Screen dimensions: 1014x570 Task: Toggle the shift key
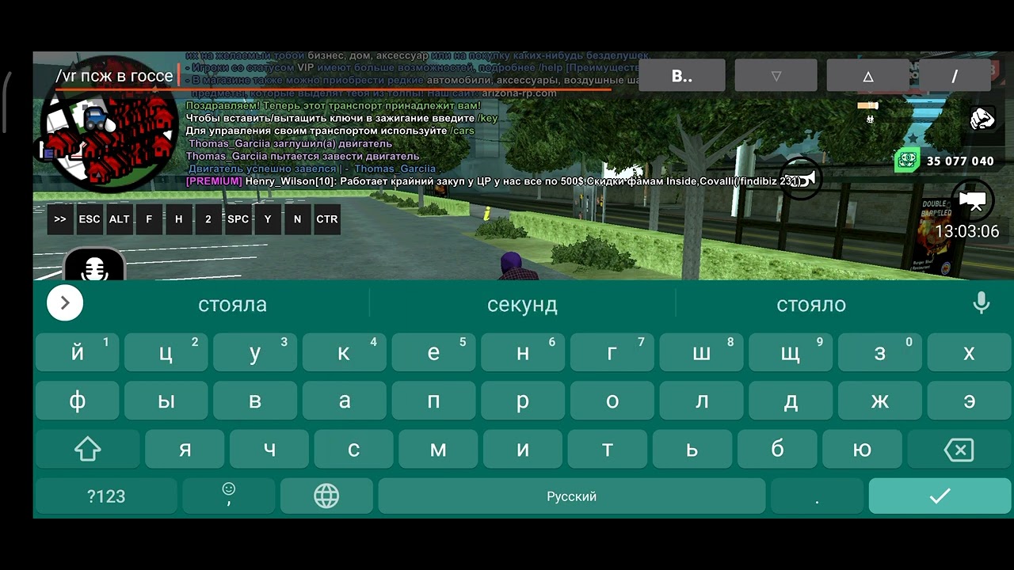click(87, 450)
